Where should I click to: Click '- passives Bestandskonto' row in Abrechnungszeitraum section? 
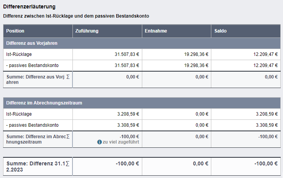tap(33, 125)
